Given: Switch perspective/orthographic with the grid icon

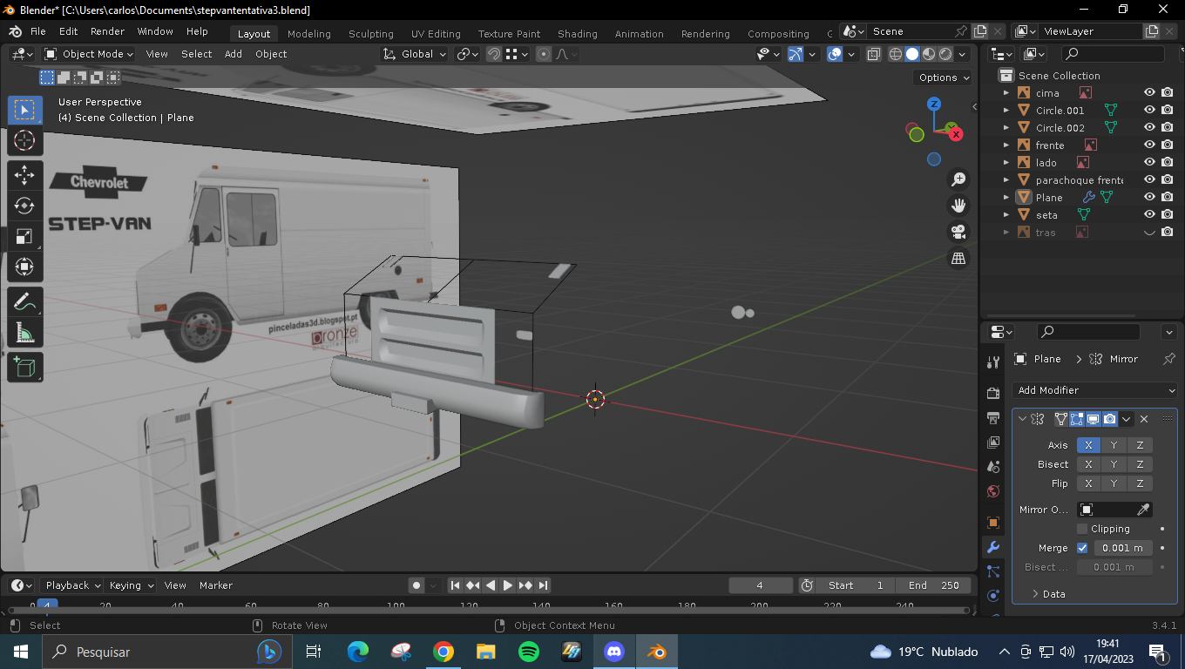Looking at the screenshot, I should click(x=958, y=258).
